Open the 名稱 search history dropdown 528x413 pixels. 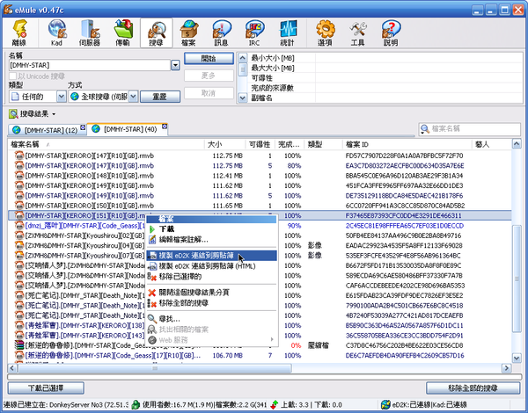point(175,65)
